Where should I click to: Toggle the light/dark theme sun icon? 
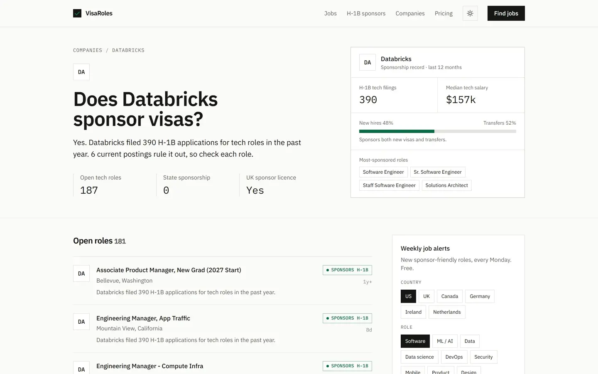(470, 13)
